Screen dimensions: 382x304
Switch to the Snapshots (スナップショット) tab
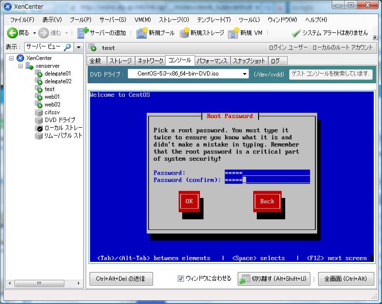pos(249,61)
